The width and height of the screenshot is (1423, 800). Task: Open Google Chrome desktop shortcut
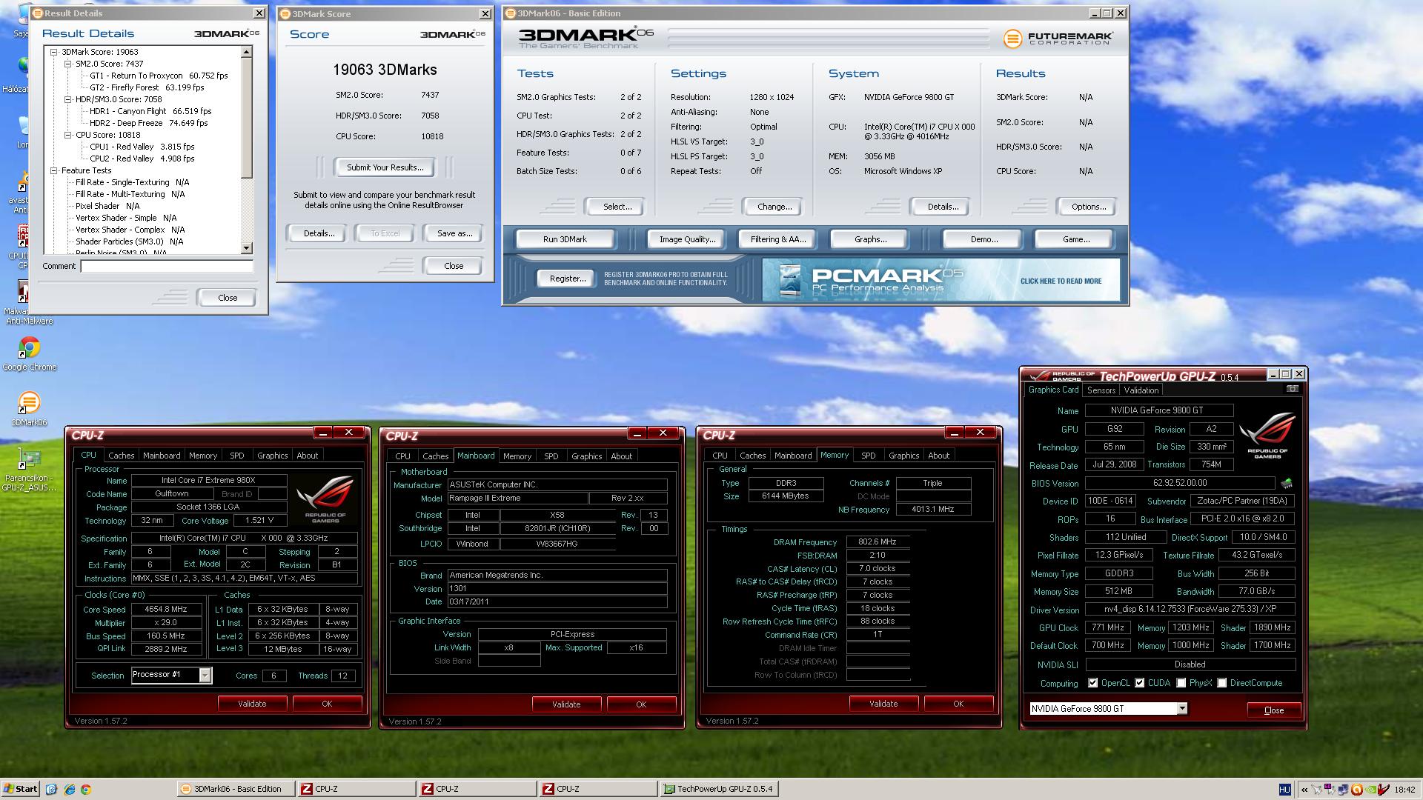29,348
